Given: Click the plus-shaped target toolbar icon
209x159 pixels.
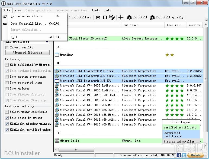Looking at the screenshot, I should coord(121,17).
